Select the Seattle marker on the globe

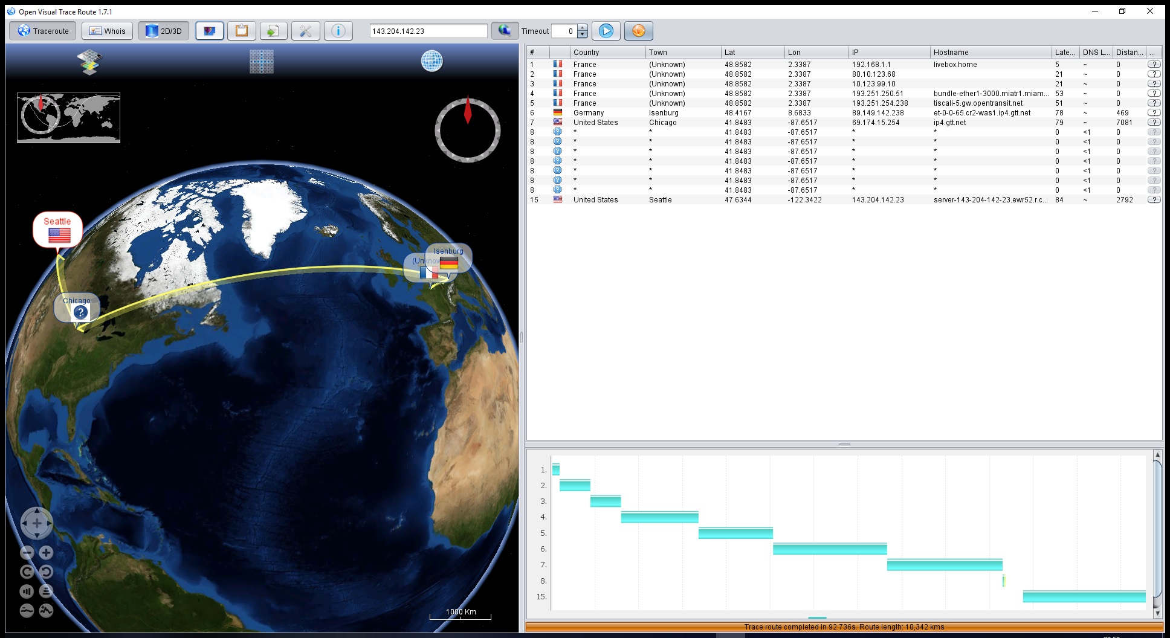58,230
